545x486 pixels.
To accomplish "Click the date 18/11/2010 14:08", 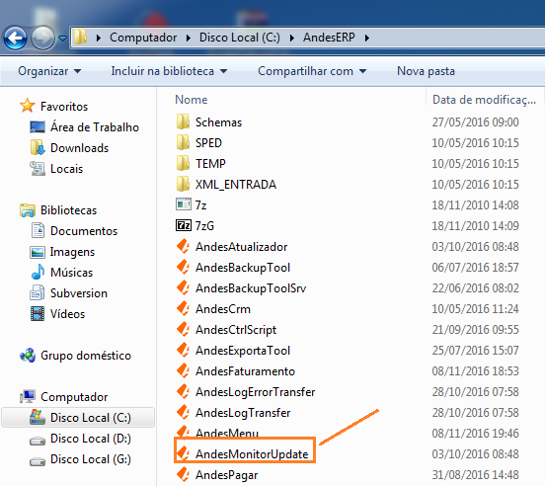I will point(476,205).
